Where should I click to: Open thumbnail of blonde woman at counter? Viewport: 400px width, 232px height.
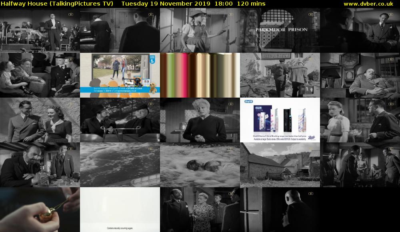click(200, 120)
